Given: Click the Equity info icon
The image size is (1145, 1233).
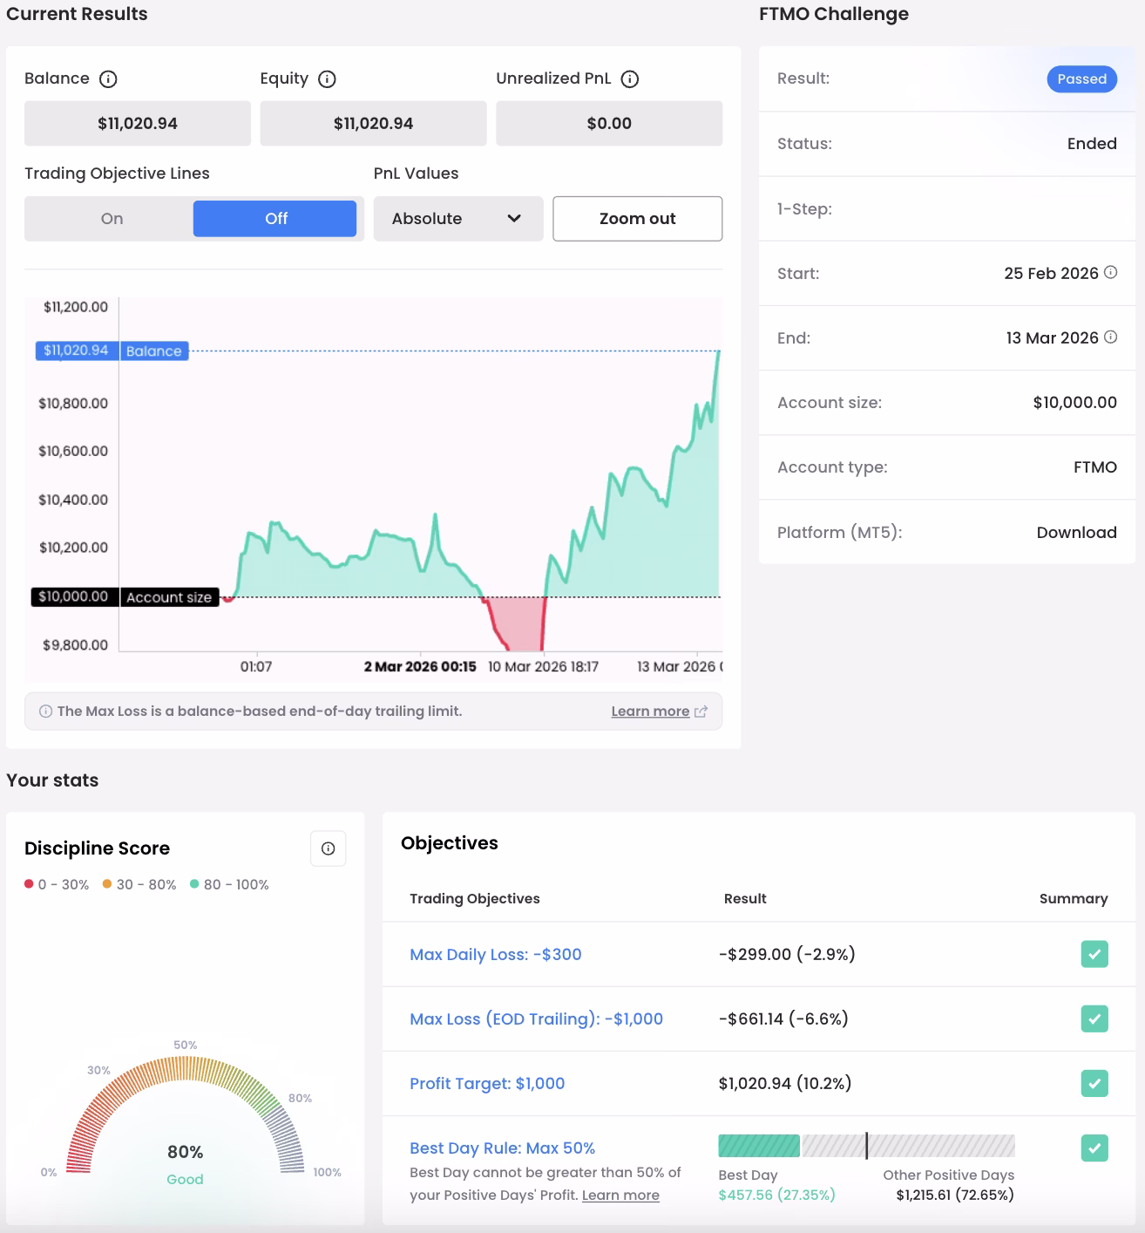Looking at the screenshot, I should (x=327, y=79).
